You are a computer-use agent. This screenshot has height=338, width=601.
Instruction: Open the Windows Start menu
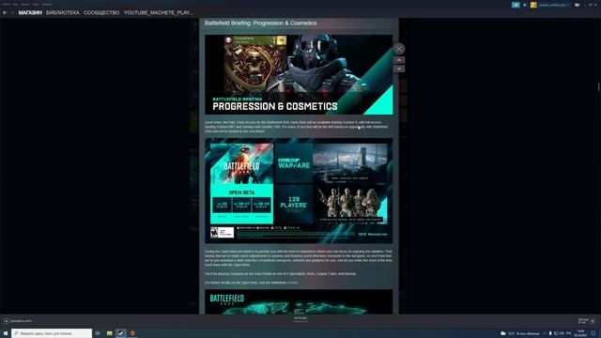[x=6, y=333]
